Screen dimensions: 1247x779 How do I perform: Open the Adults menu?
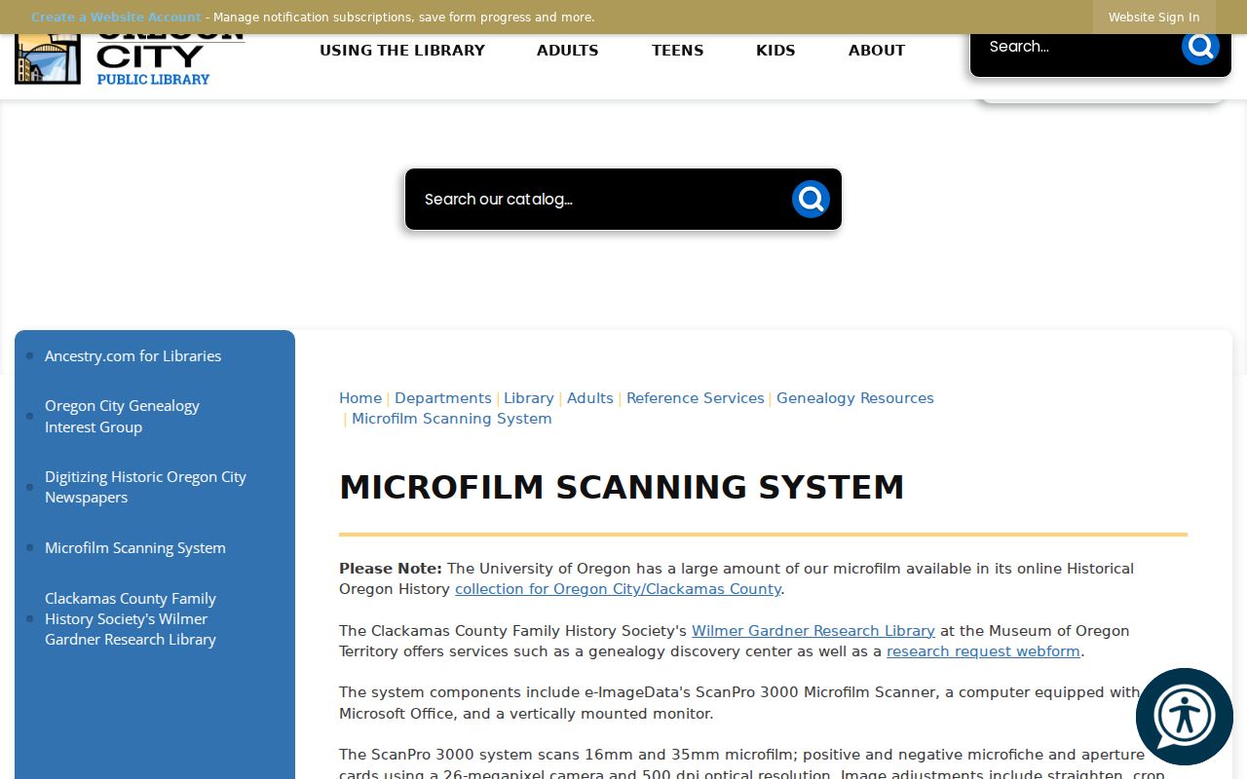[568, 51]
